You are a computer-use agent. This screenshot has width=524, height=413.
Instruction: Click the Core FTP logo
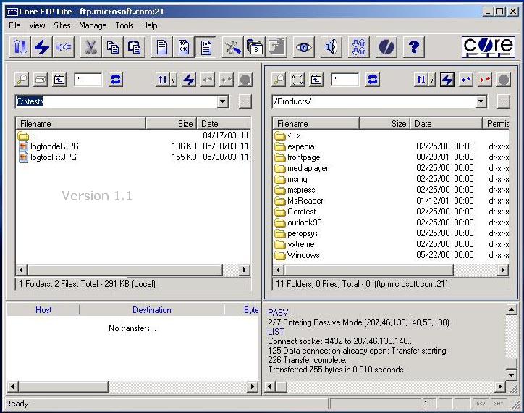[489, 47]
